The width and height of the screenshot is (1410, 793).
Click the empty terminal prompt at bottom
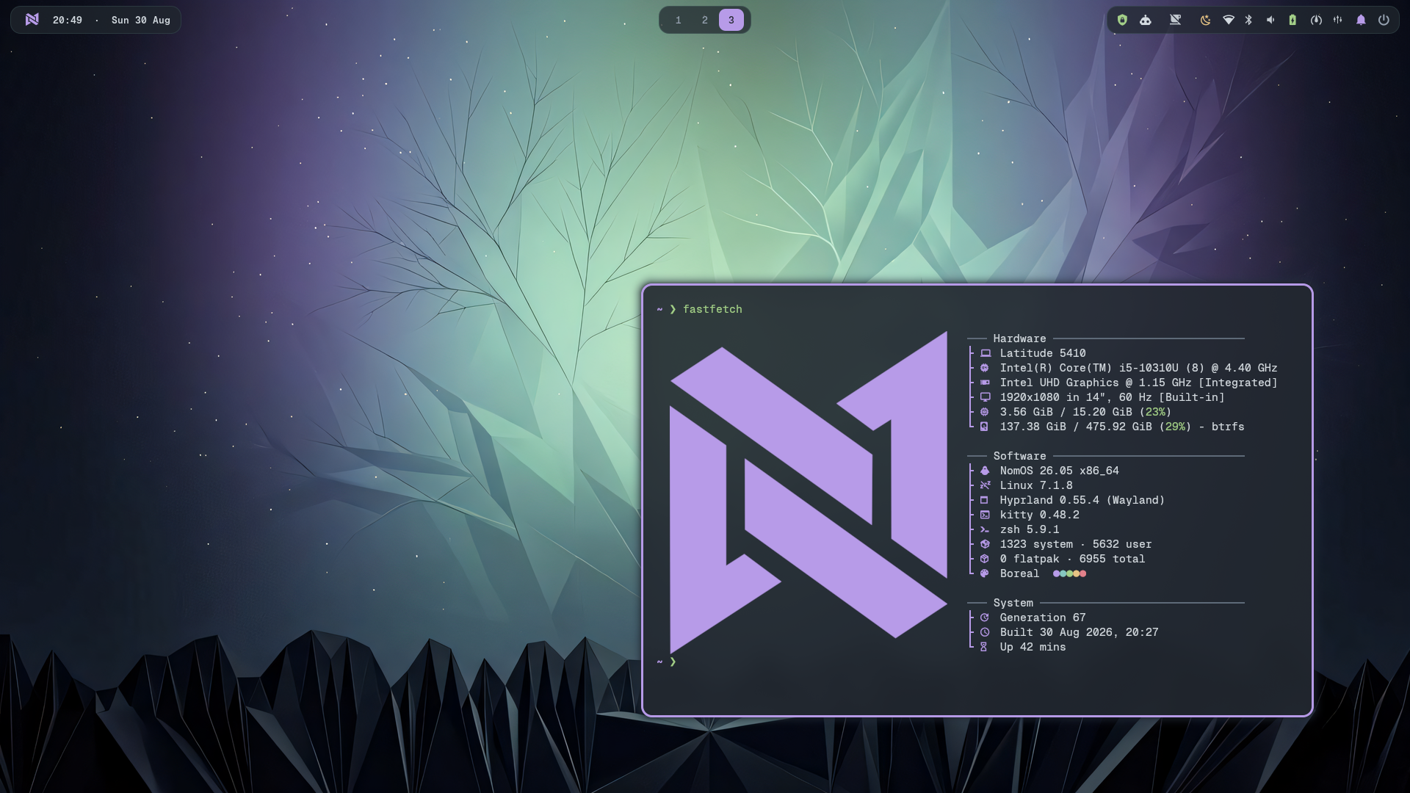(667, 662)
